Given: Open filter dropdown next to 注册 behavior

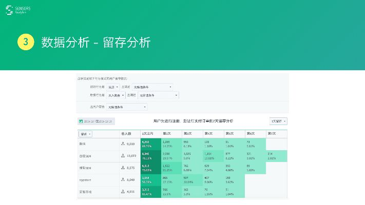Looking at the screenshot, I should tap(152, 87).
